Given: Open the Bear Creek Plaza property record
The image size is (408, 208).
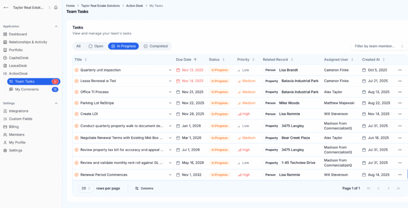Looking at the screenshot, I should pos(295,138).
